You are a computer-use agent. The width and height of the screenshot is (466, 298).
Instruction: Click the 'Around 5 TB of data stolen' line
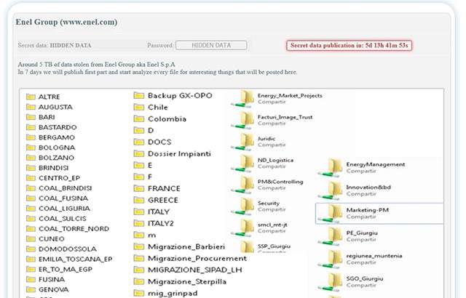97,65
